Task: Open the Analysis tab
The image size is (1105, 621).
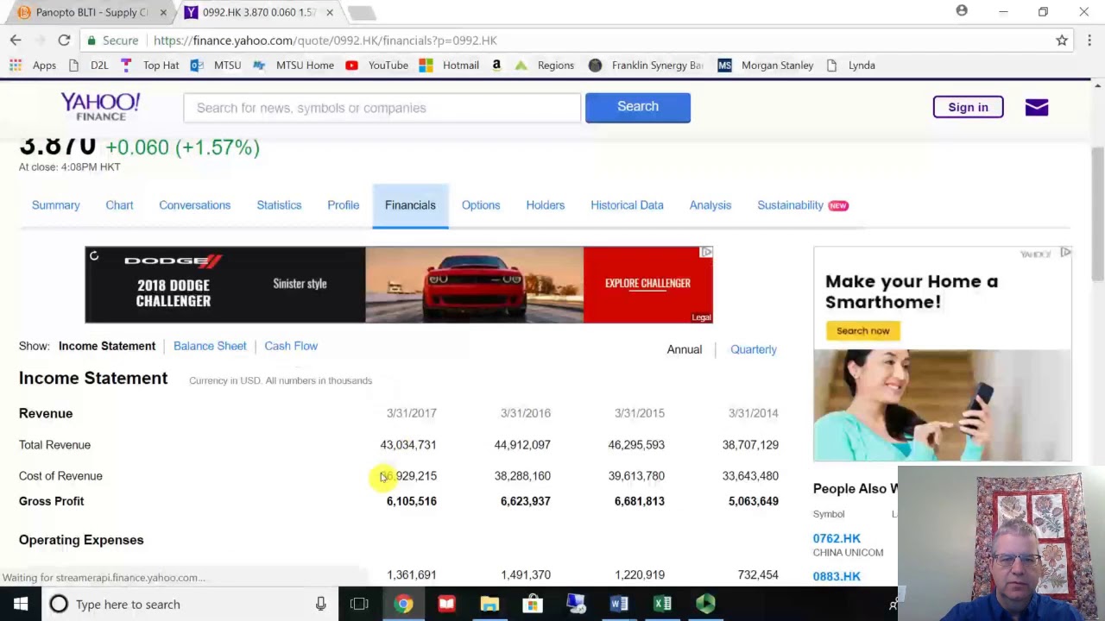Action: tap(710, 205)
